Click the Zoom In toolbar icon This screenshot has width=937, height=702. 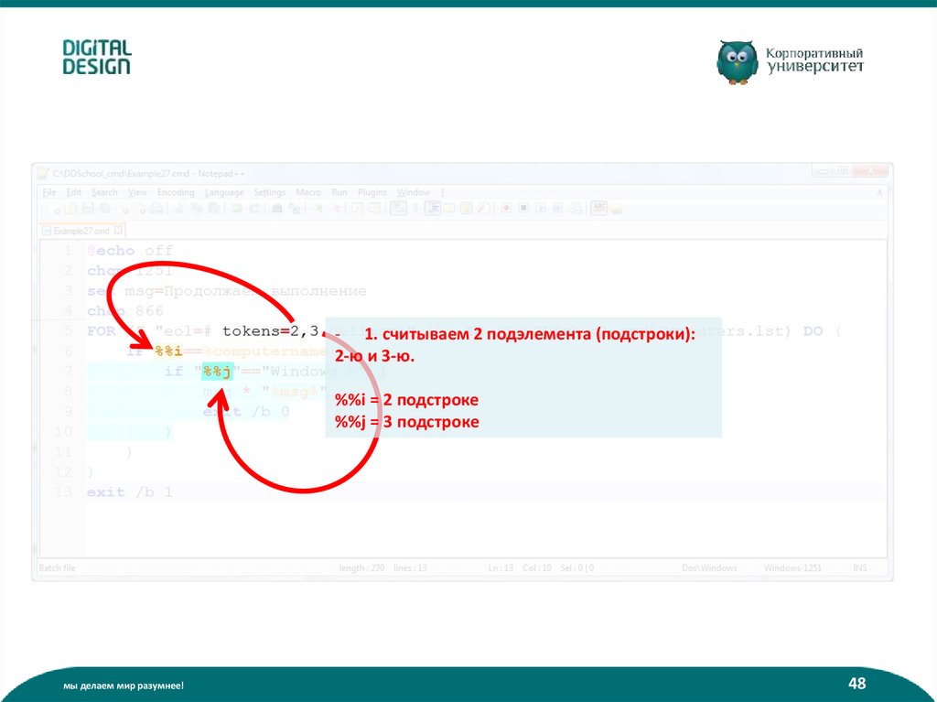(x=319, y=209)
